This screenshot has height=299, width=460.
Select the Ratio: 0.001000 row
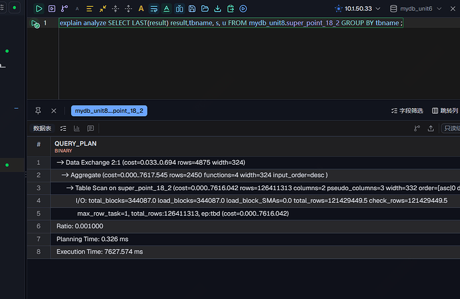[x=255, y=226]
